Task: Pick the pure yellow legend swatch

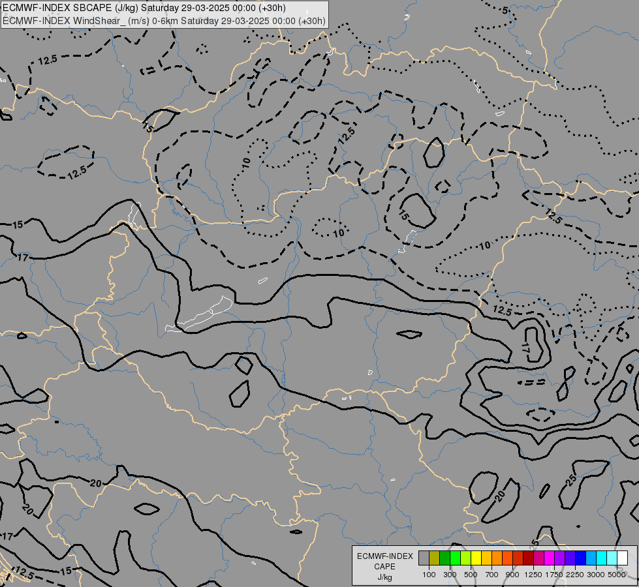Action: tap(476, 558)
